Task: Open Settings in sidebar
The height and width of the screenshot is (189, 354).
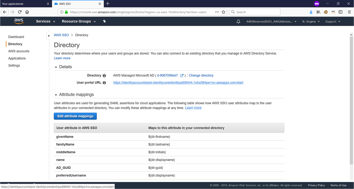Action: (x=14, y=66)
